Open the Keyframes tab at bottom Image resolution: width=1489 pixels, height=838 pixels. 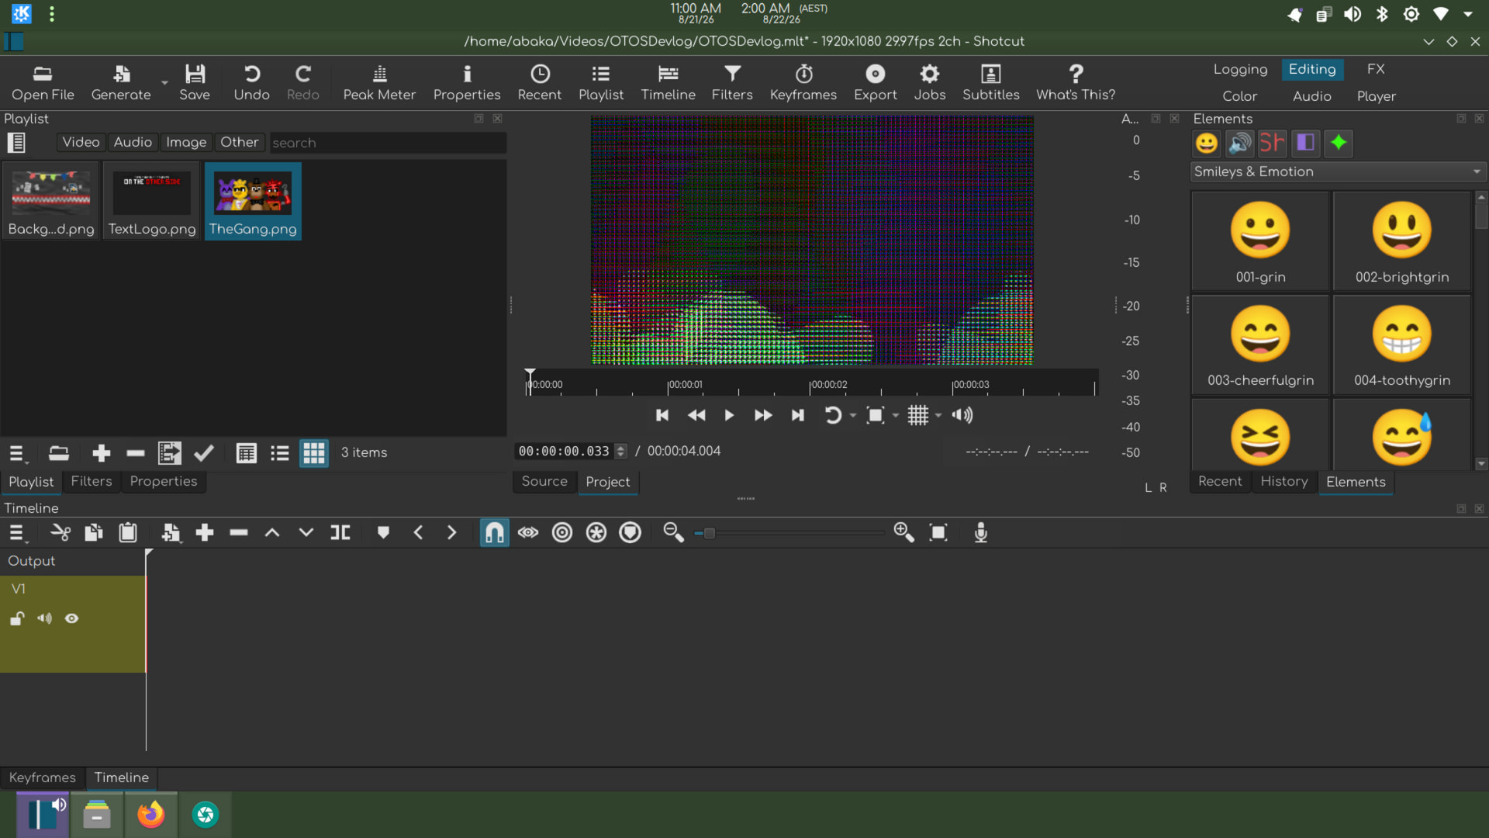[43, 777]
